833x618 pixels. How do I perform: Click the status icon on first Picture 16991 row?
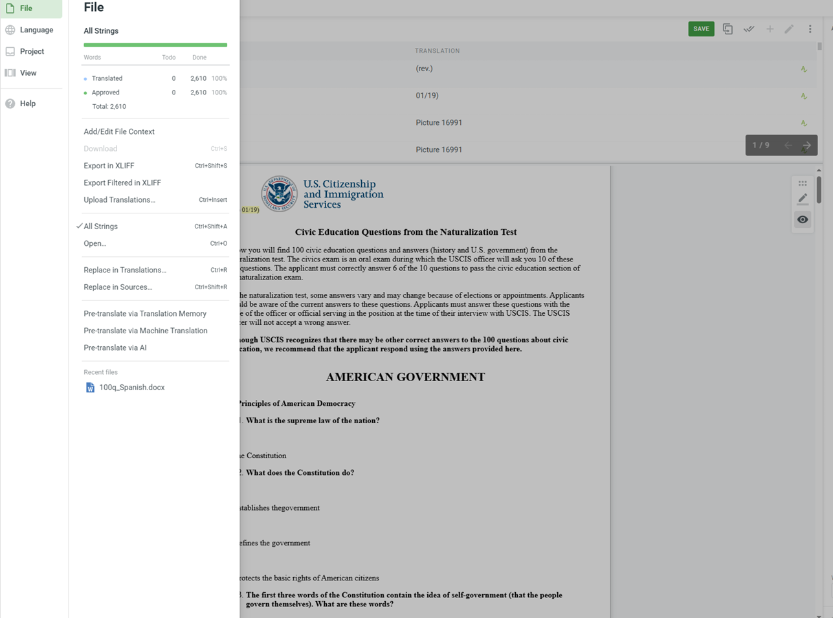pos(804,123)
